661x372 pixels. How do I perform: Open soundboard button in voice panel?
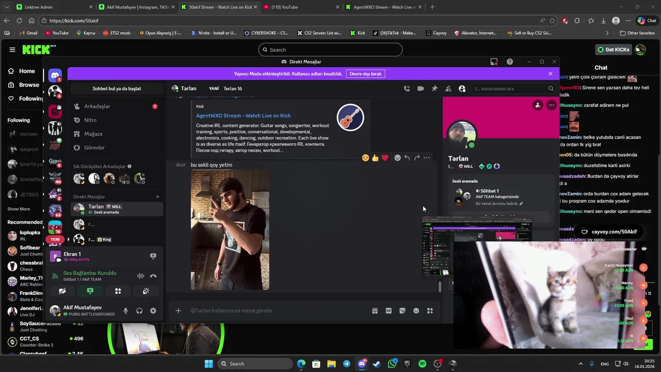click(x=146, y=291)
